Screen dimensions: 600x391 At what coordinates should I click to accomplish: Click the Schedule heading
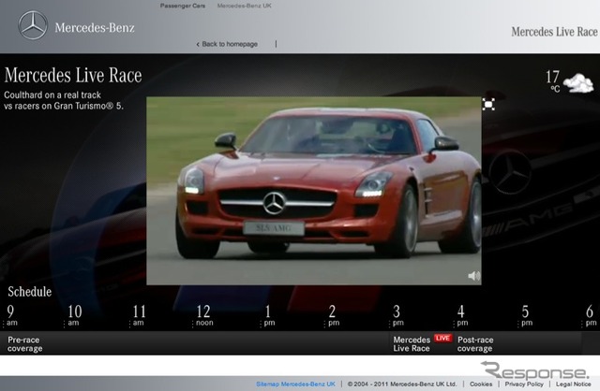30,292
